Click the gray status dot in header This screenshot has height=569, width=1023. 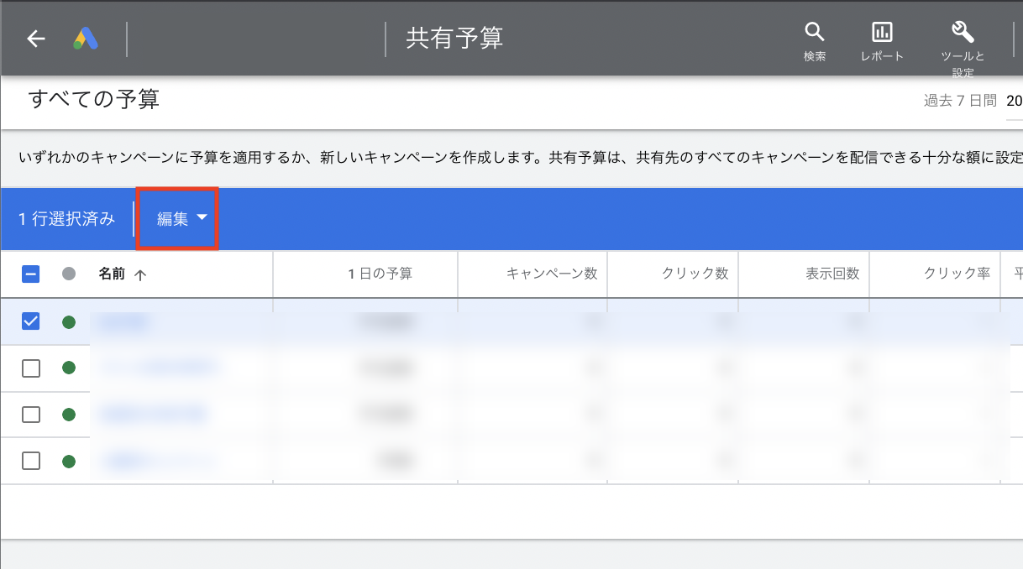[69, 274]
